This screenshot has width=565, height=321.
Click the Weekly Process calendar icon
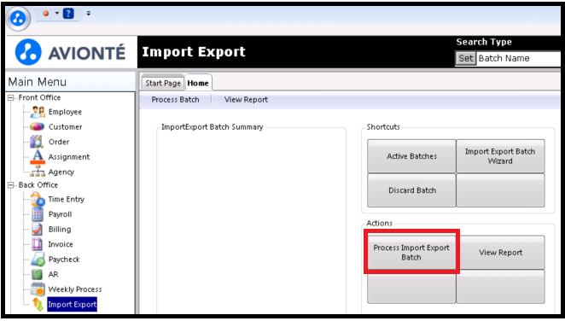pos(38,289)
